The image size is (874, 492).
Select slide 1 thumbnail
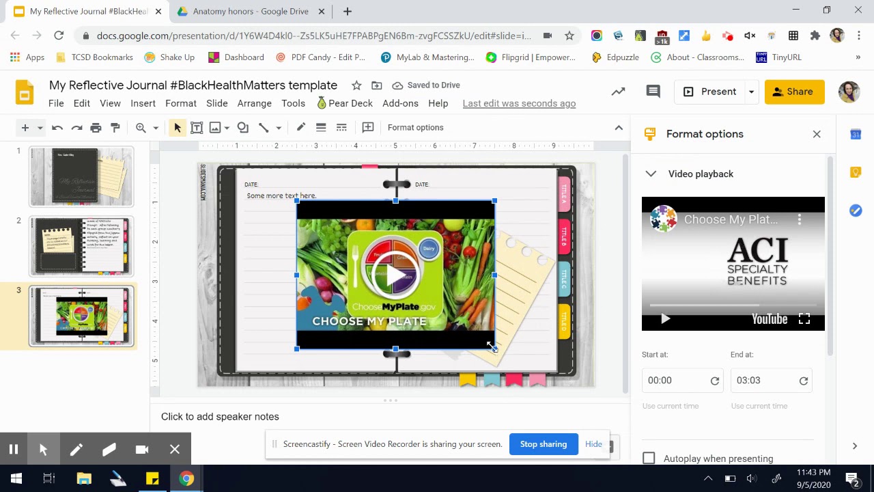81,177
